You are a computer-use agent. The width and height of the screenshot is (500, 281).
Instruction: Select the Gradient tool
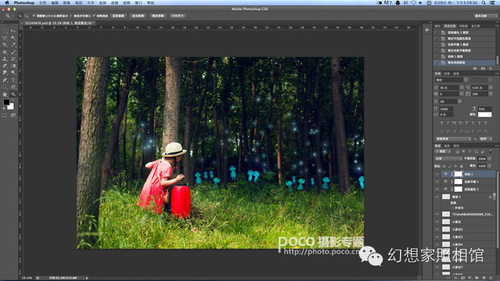(x=13, y=66)
